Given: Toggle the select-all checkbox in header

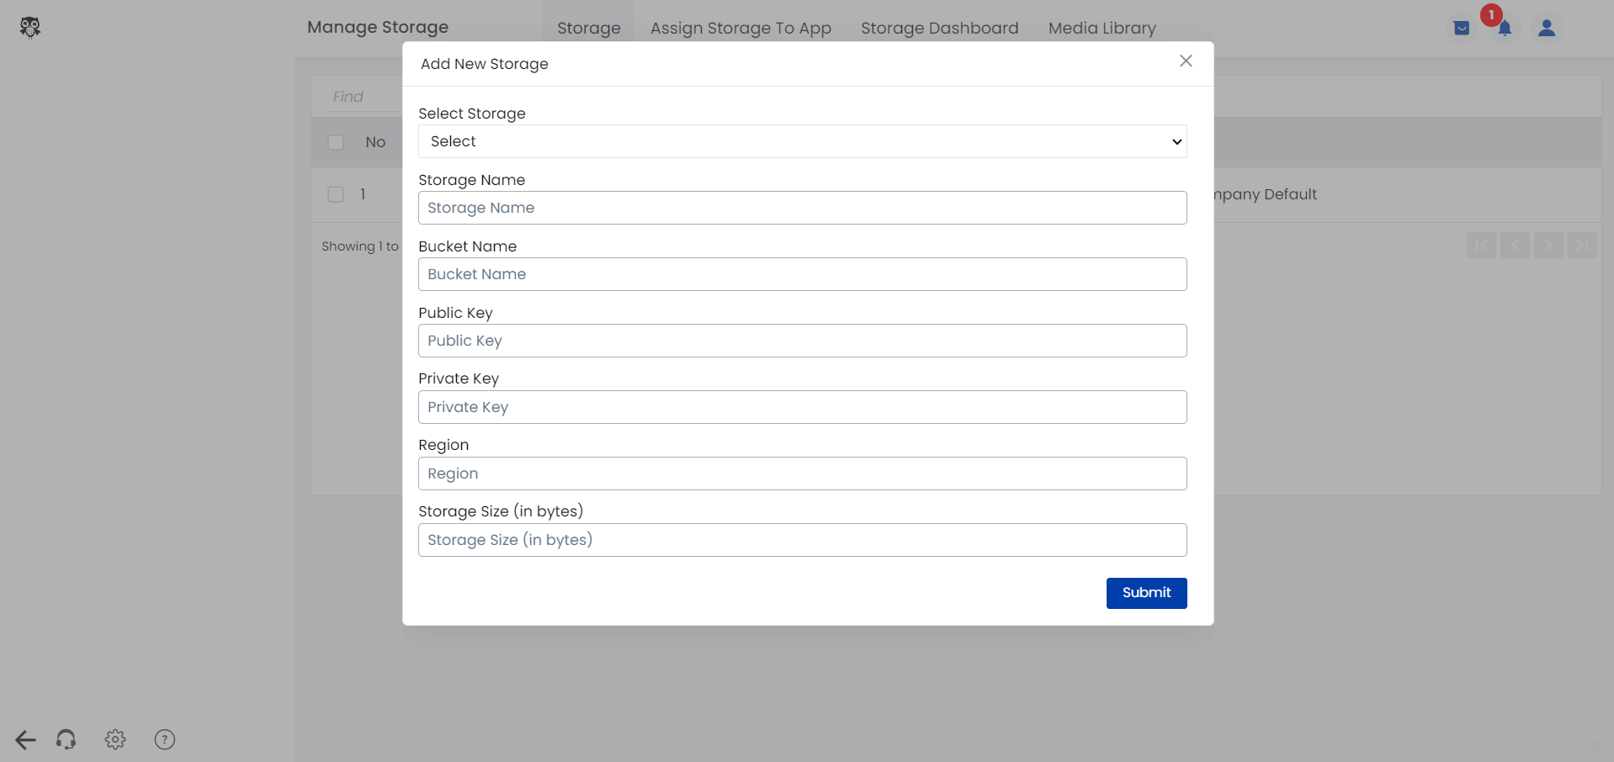Looking at the screenshot, I should pos(336,142).
